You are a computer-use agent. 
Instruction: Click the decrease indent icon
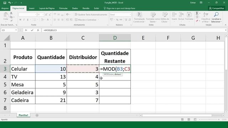pos(67,20)
